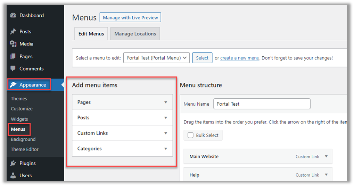Click the Comments speech bubble icon
This screenshot has width=354, height=186.
click(x=13, y=68)
